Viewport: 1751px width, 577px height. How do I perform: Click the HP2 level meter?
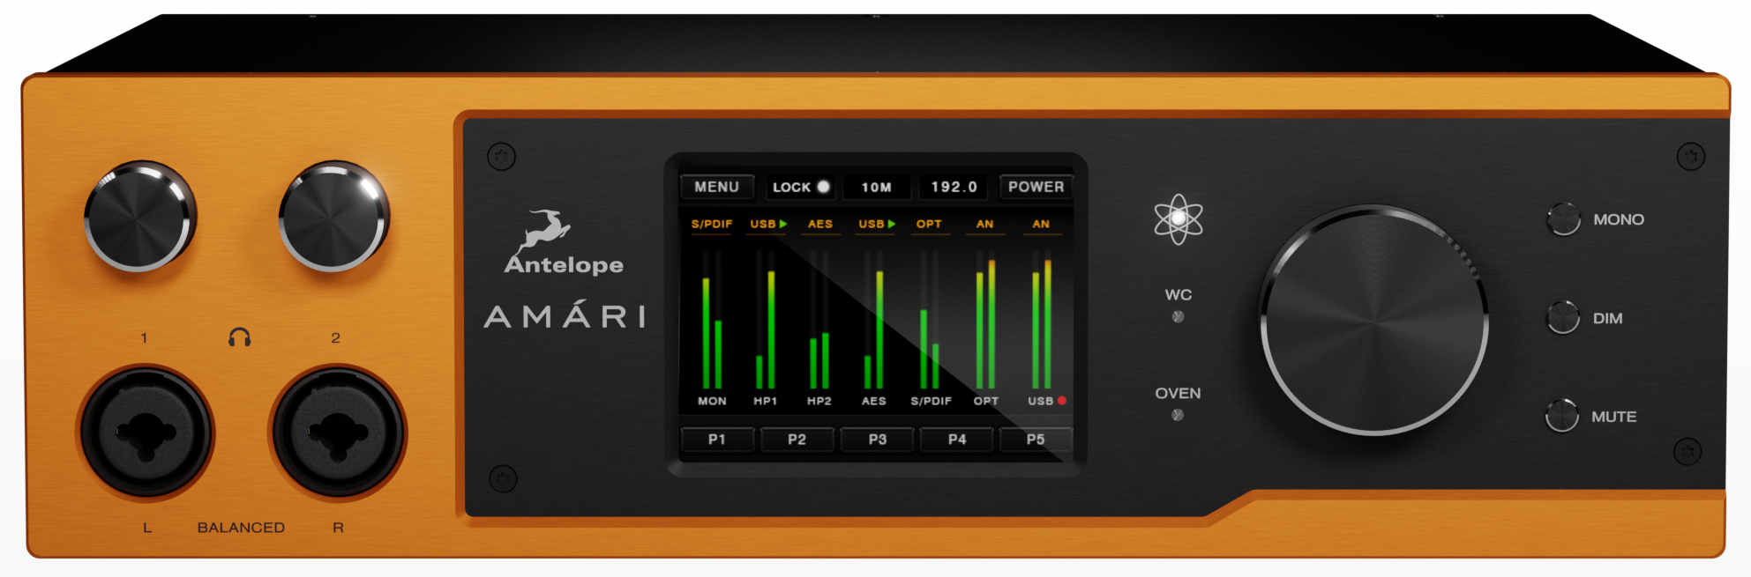click(819, 320)
